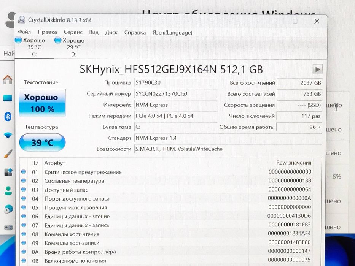Click the ID column header

tap(35, 163)
